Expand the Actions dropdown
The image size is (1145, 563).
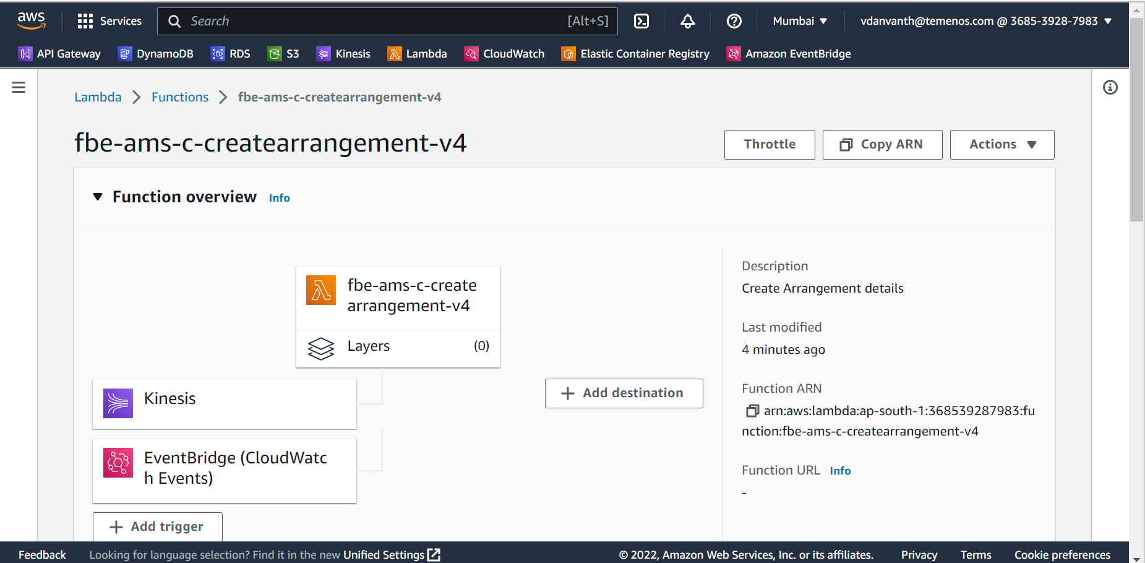(x=1001, y=145)
